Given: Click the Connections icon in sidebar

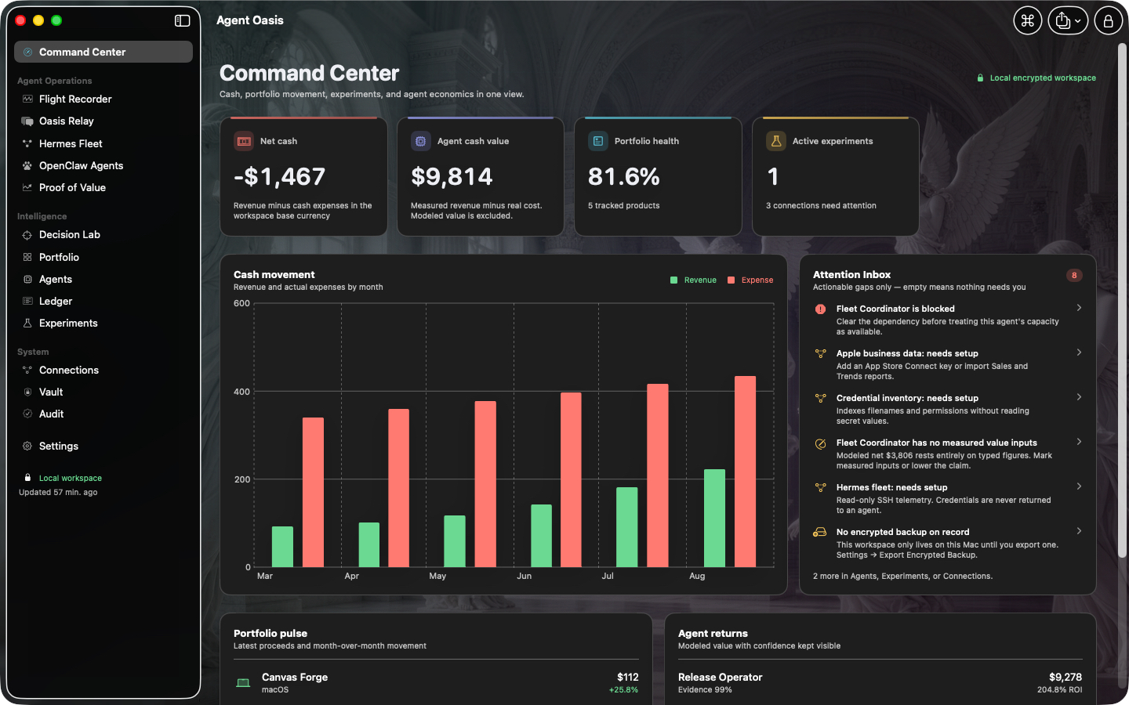Looking at the screenshot, I should click(27, 371).
